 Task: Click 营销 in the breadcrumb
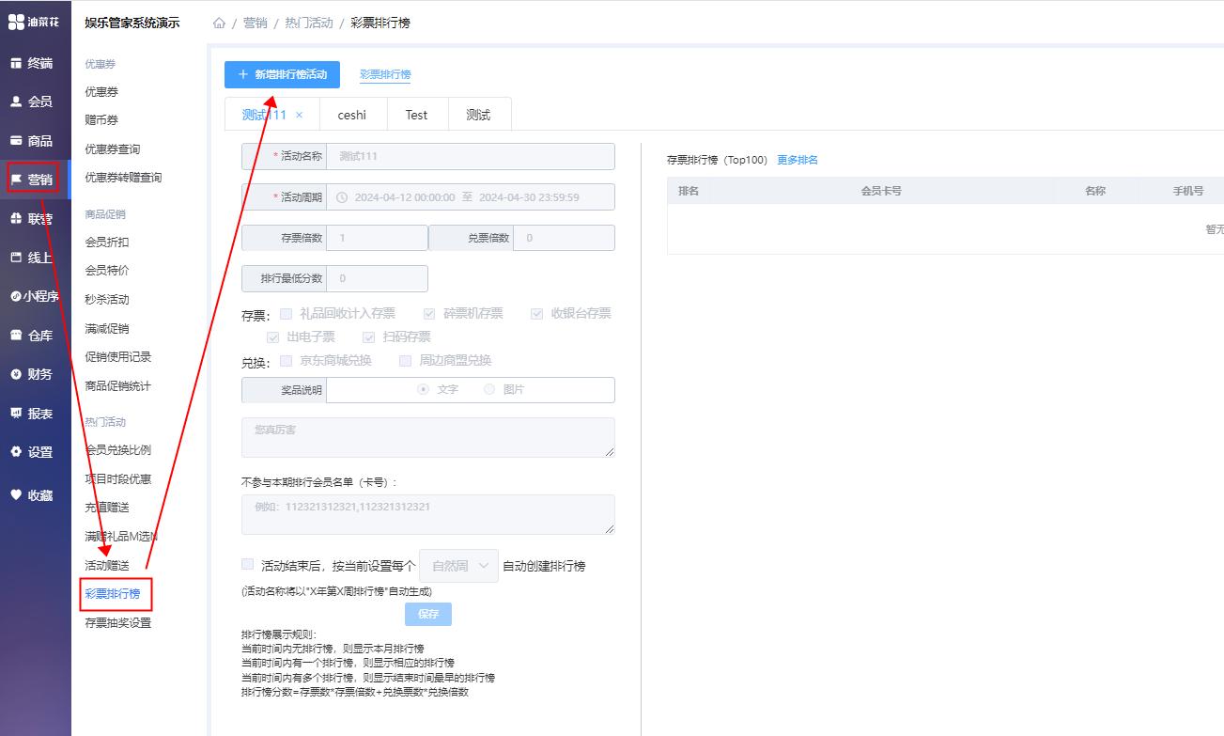(x=255, y=23)
